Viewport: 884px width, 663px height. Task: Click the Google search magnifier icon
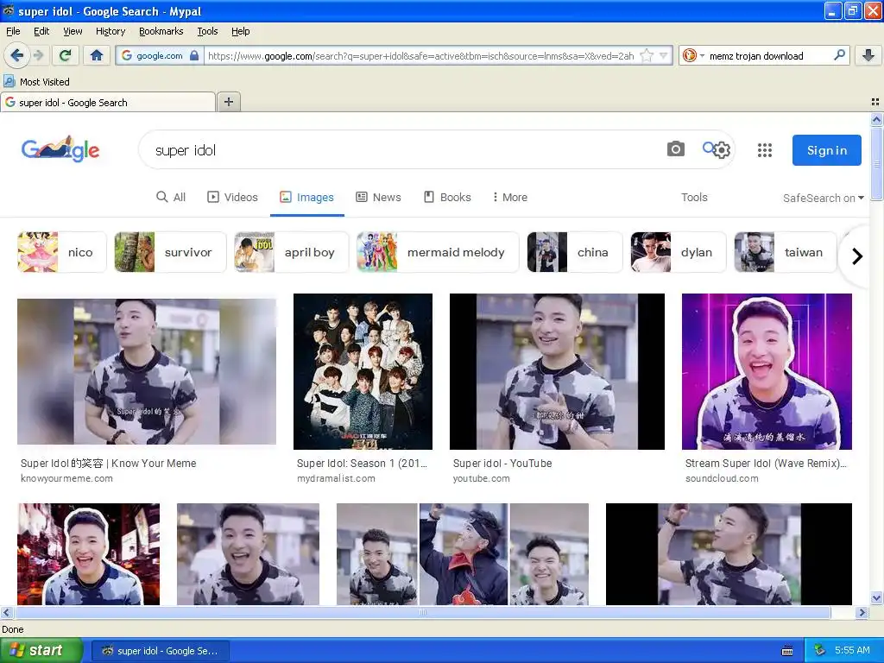708,148
